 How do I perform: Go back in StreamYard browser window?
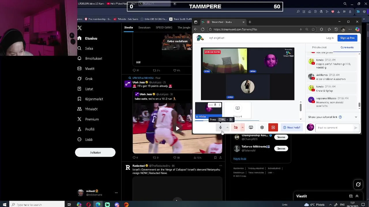(196, 29)
